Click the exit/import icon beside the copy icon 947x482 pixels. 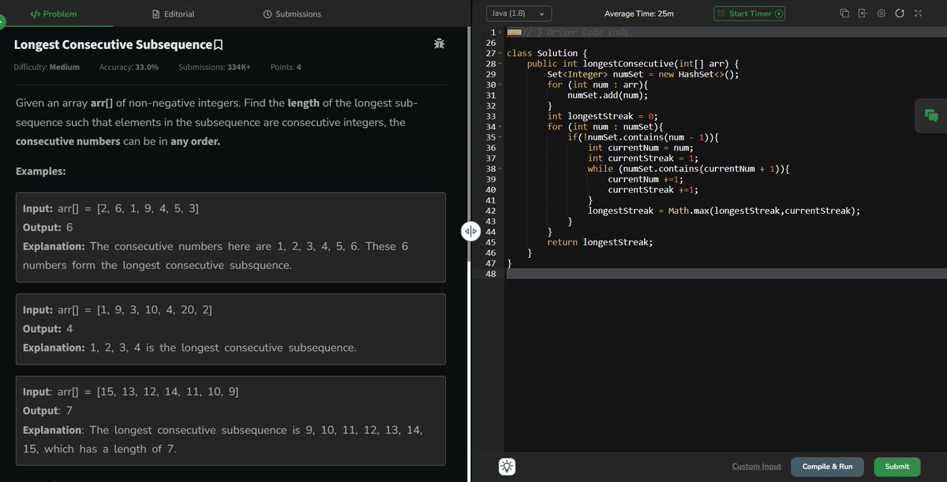point(863,13)
